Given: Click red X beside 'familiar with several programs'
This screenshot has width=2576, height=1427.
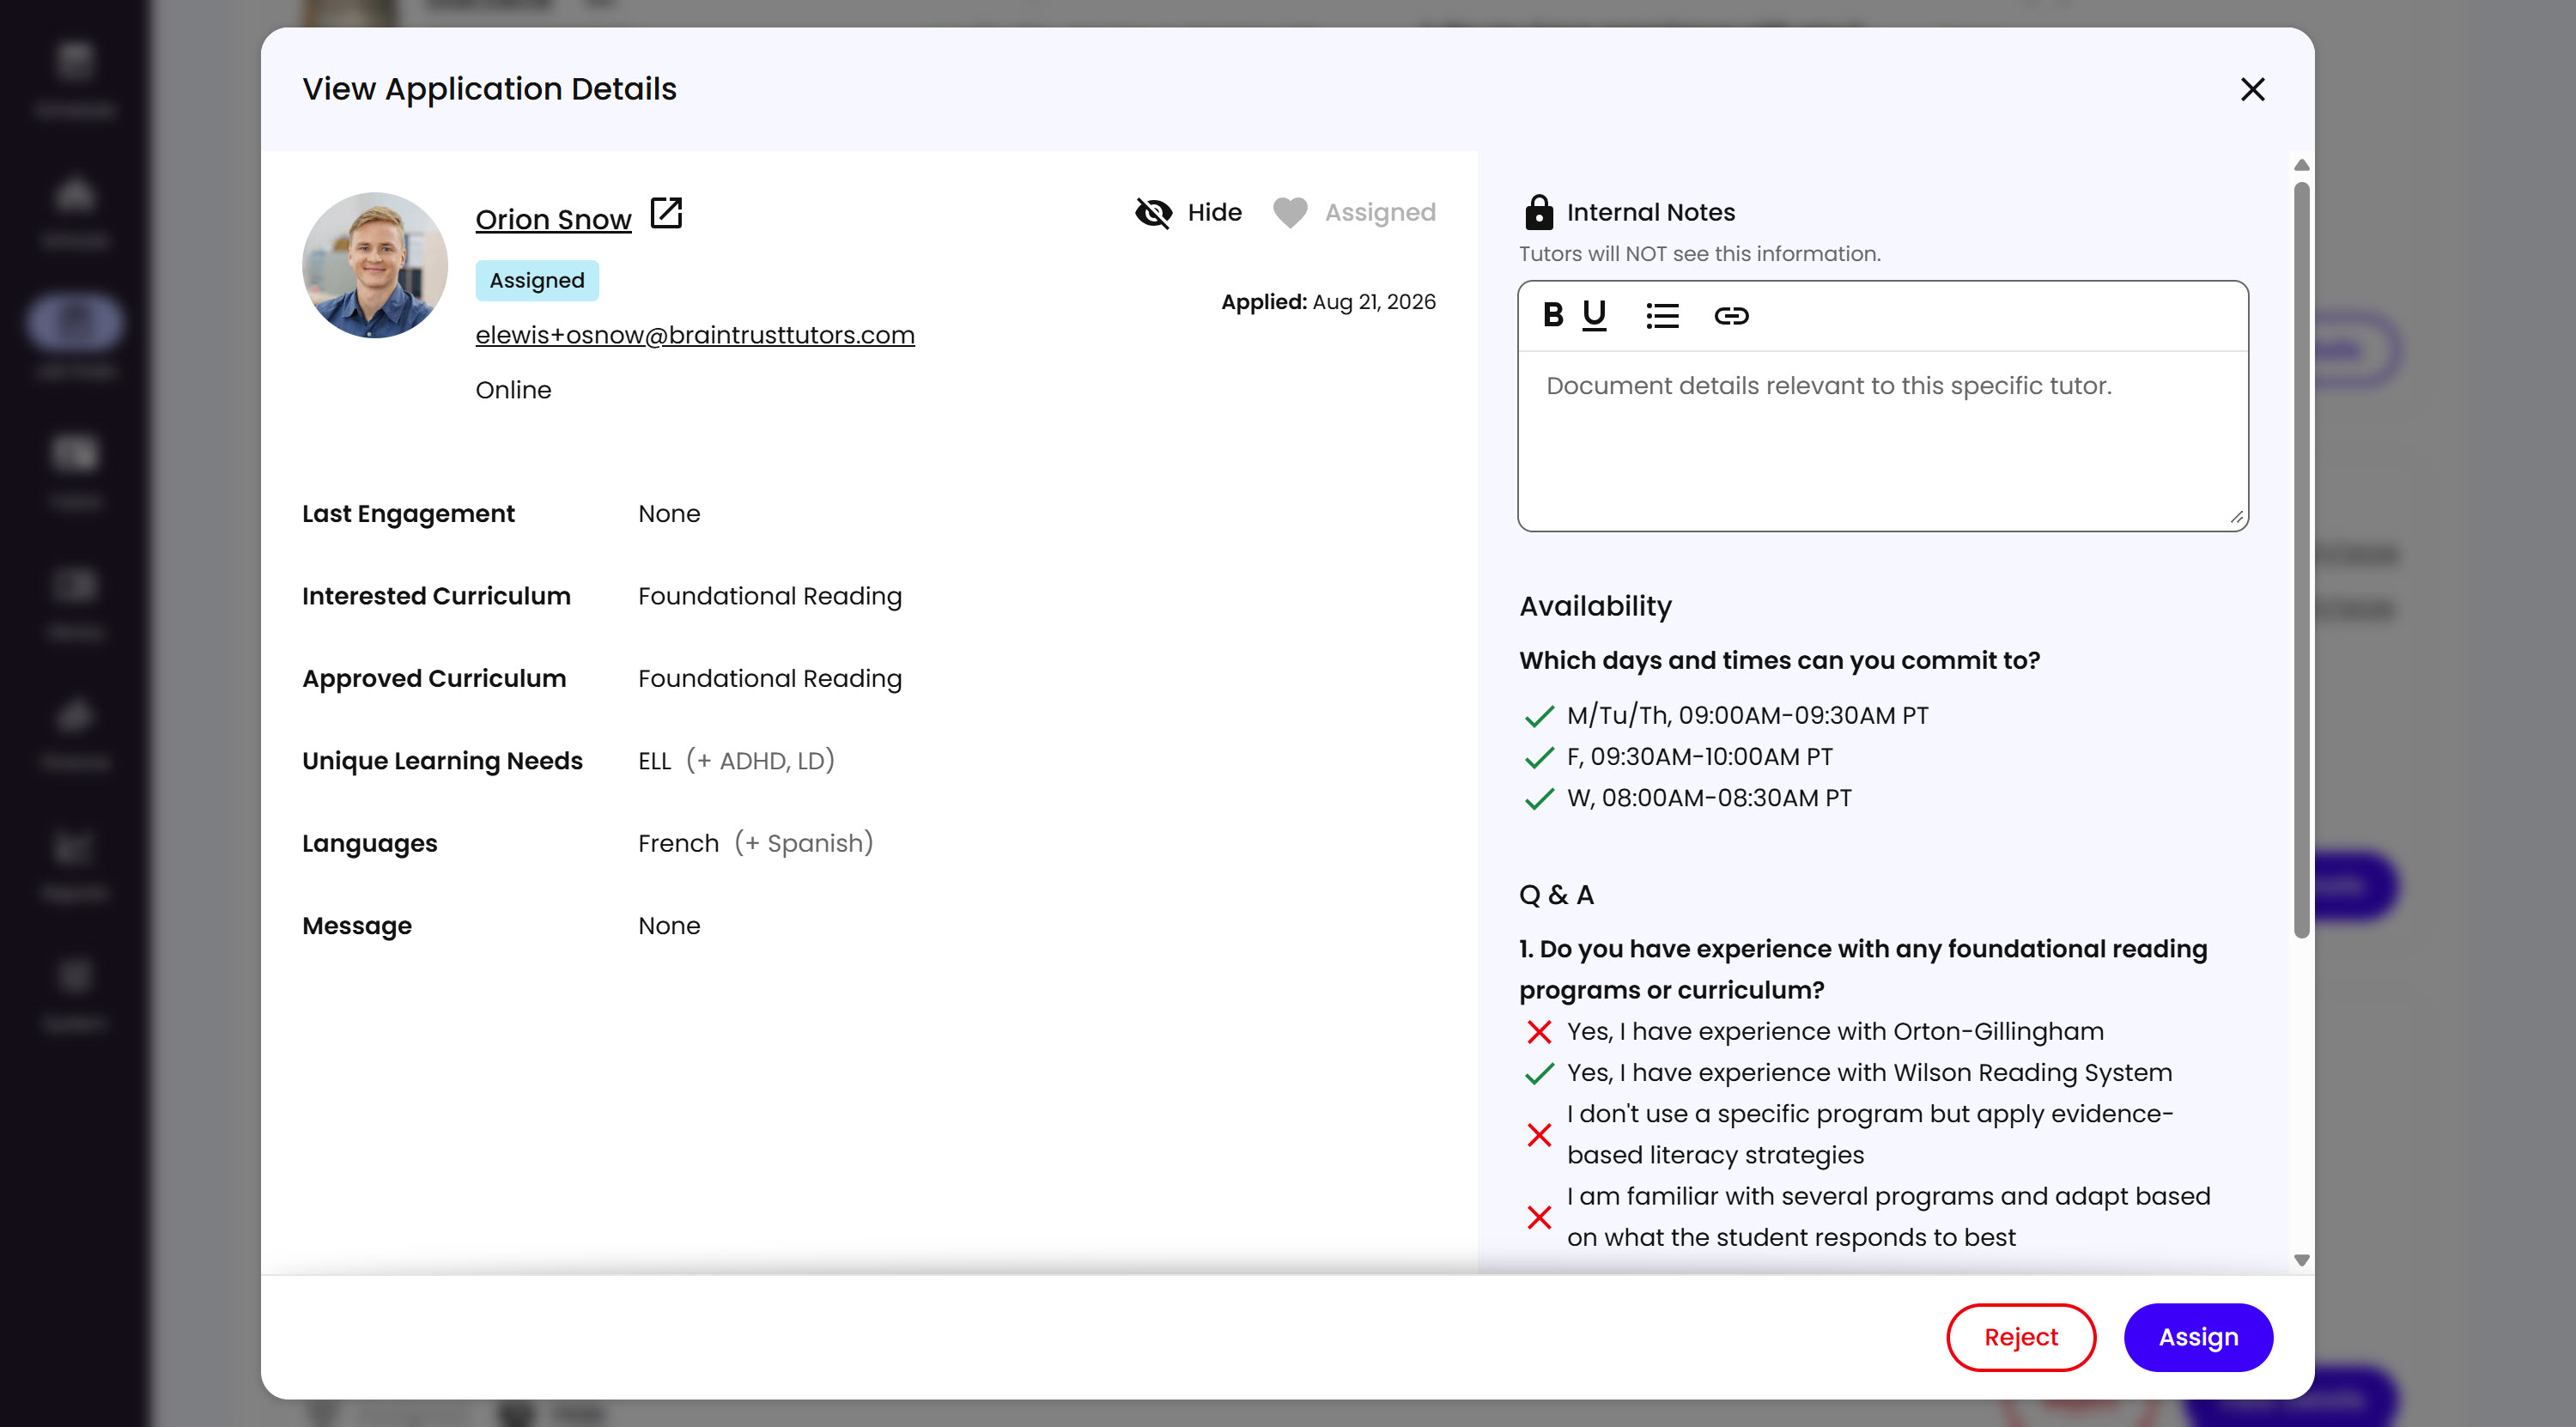Looking at the screenshot, I should point(1539,1217).
